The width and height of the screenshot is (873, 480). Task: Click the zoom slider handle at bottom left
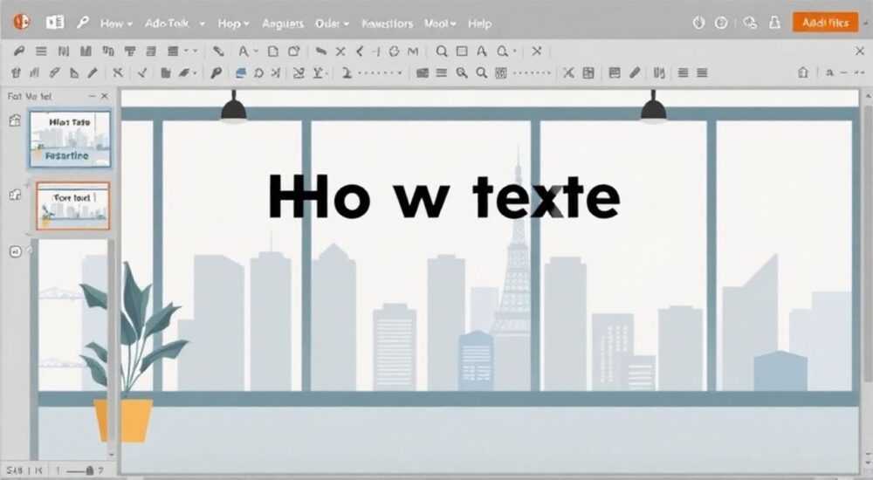click(90, 471)
